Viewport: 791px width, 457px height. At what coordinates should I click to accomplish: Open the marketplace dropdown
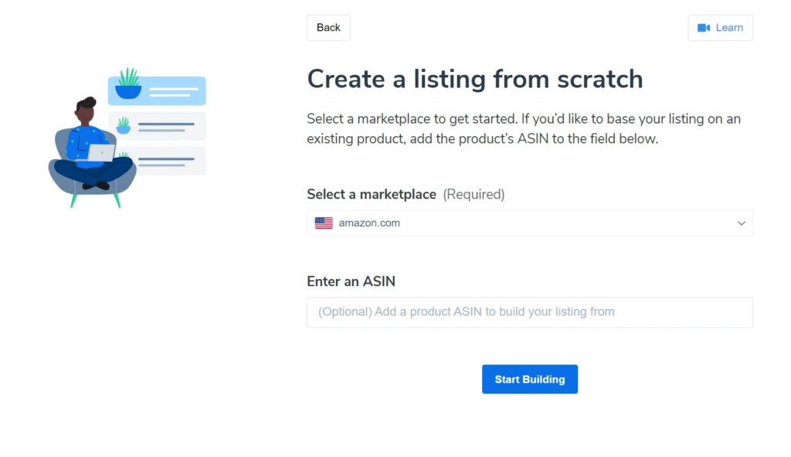530,223
